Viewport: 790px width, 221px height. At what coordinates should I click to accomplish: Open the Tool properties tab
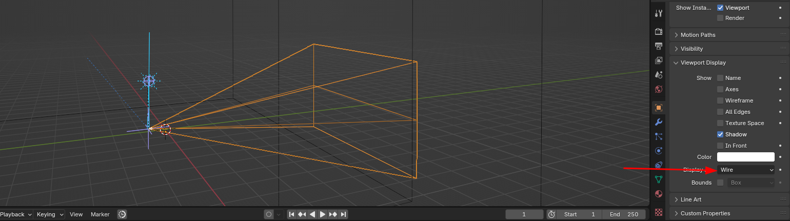[x=659, y=13]
